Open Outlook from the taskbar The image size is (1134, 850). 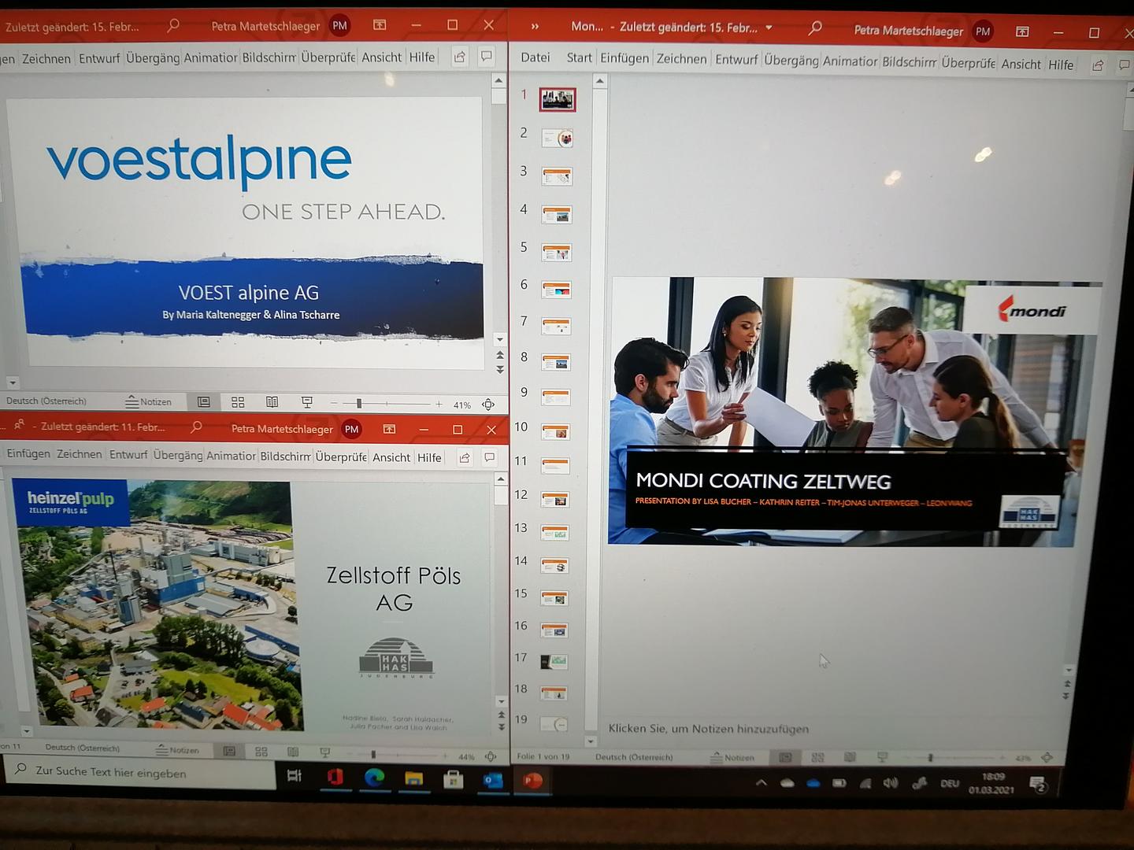pyautogui.click(x=493, y=780)
